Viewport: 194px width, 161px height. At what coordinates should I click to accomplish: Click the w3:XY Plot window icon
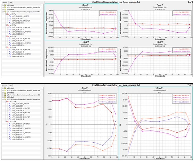point(7,36)
